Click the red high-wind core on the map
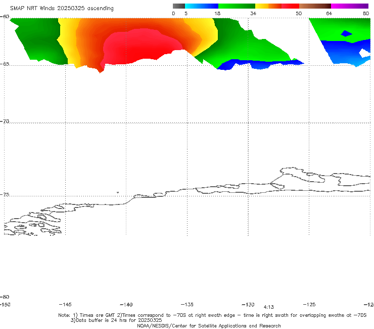The height and width of the screenshot is (329, 374). click(141, 47)
